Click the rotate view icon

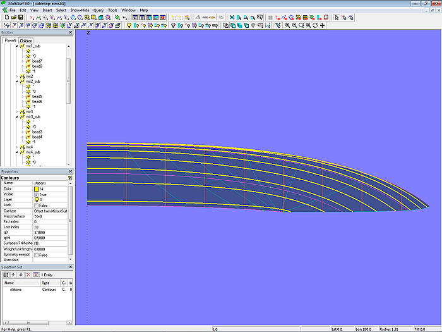click(x=315, y=25)
